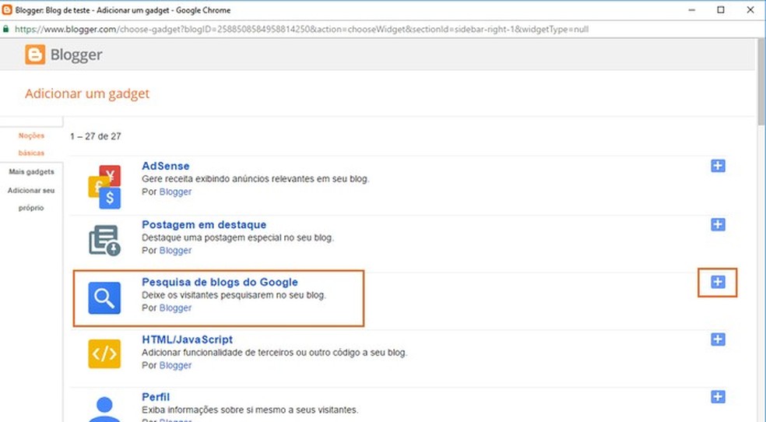This screenshot has width=766, height=422.
Task: Click the '1 – 27 de 27' count text
Action: 96,137
